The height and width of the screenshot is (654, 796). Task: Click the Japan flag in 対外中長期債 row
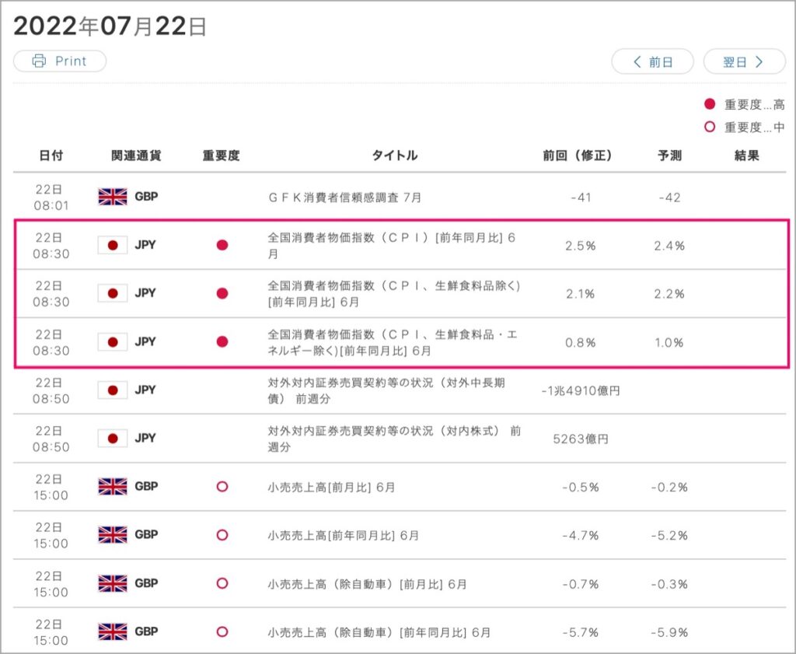[113, 390]
